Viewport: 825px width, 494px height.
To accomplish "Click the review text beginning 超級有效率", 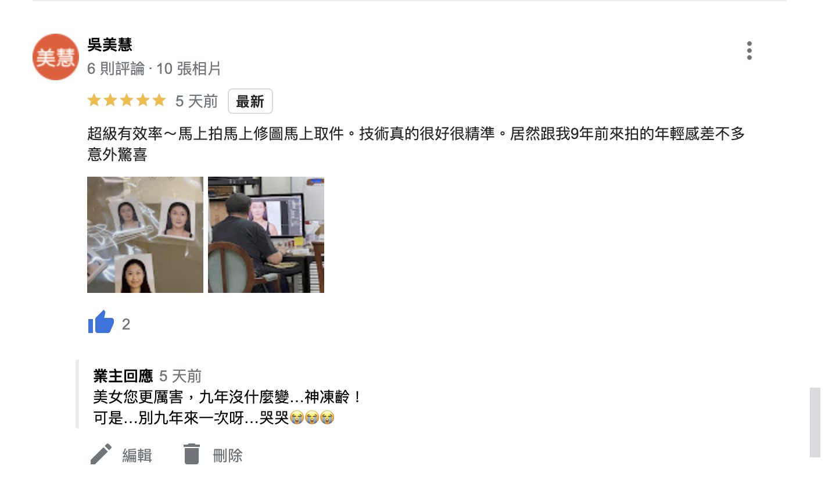I will [x=416, y=144].
